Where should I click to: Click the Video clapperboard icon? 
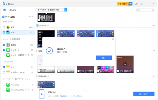point(8,32)
